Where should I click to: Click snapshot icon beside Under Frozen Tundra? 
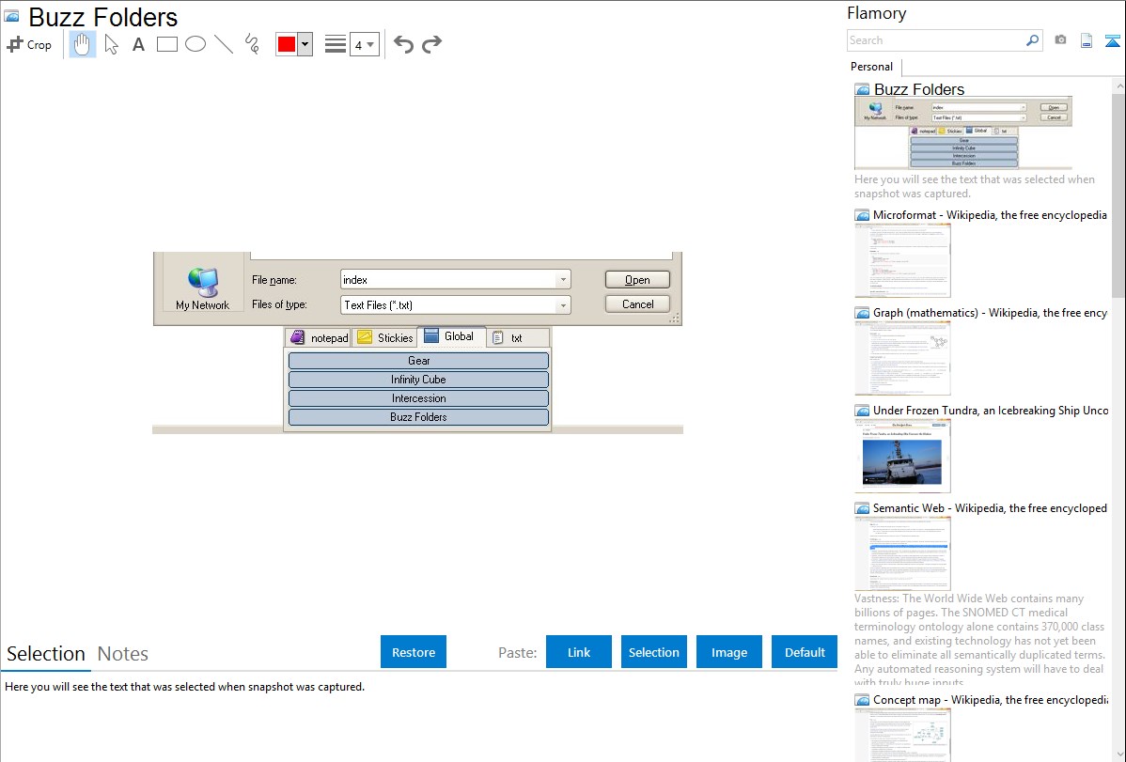click(x=862, y=411)
